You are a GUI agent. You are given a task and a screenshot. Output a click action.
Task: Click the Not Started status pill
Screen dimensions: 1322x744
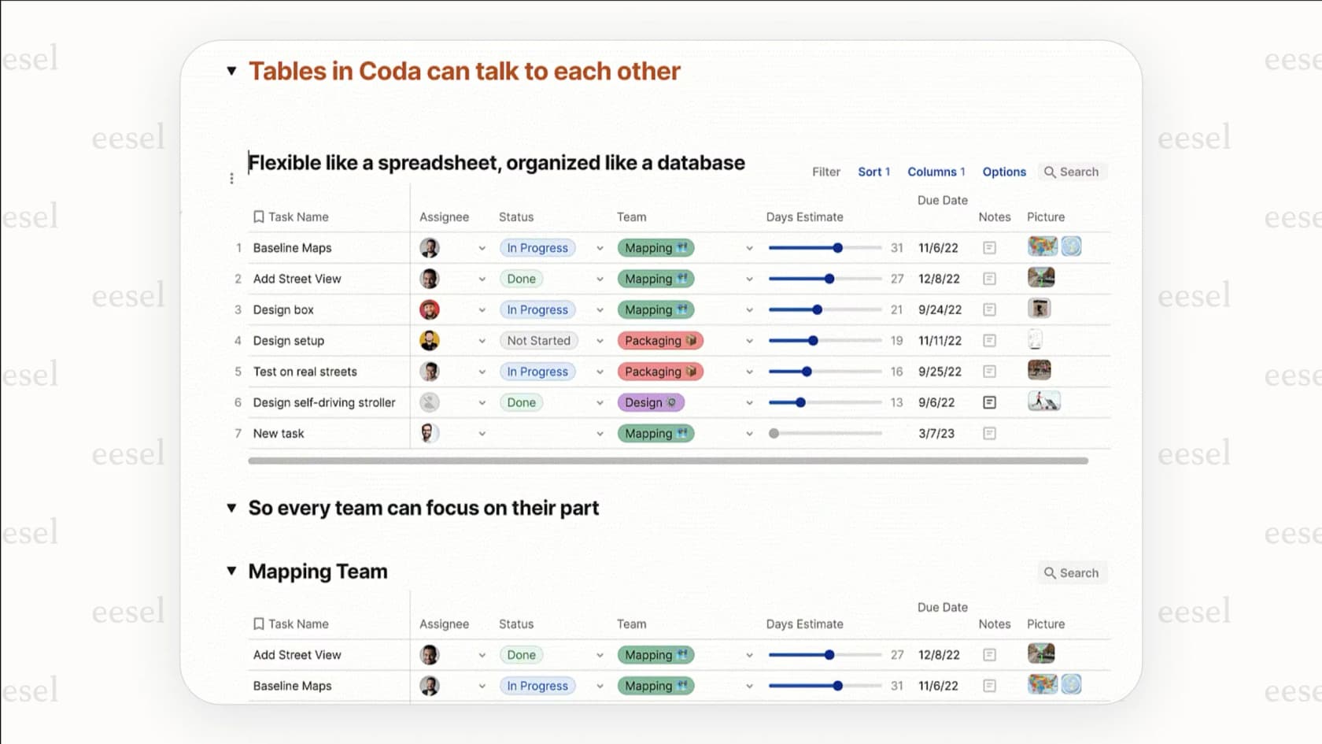(539, 341)
